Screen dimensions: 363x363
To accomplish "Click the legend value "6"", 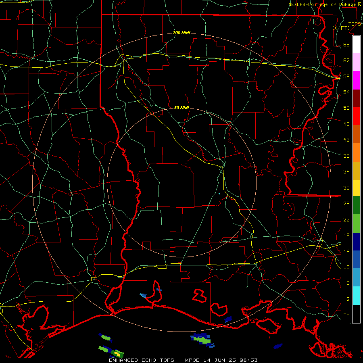I will [x=348, y=283].
